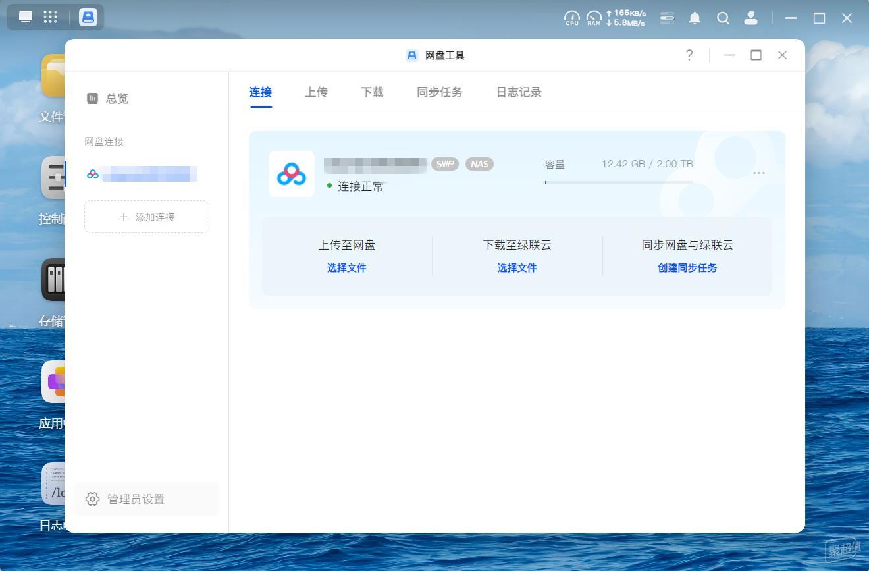Click the capacity progress bar
This screenshot has height=571, width=869.
(619, 182)
